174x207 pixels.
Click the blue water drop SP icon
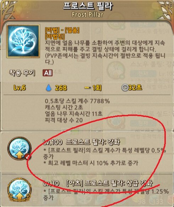click(x=49, y=88)
